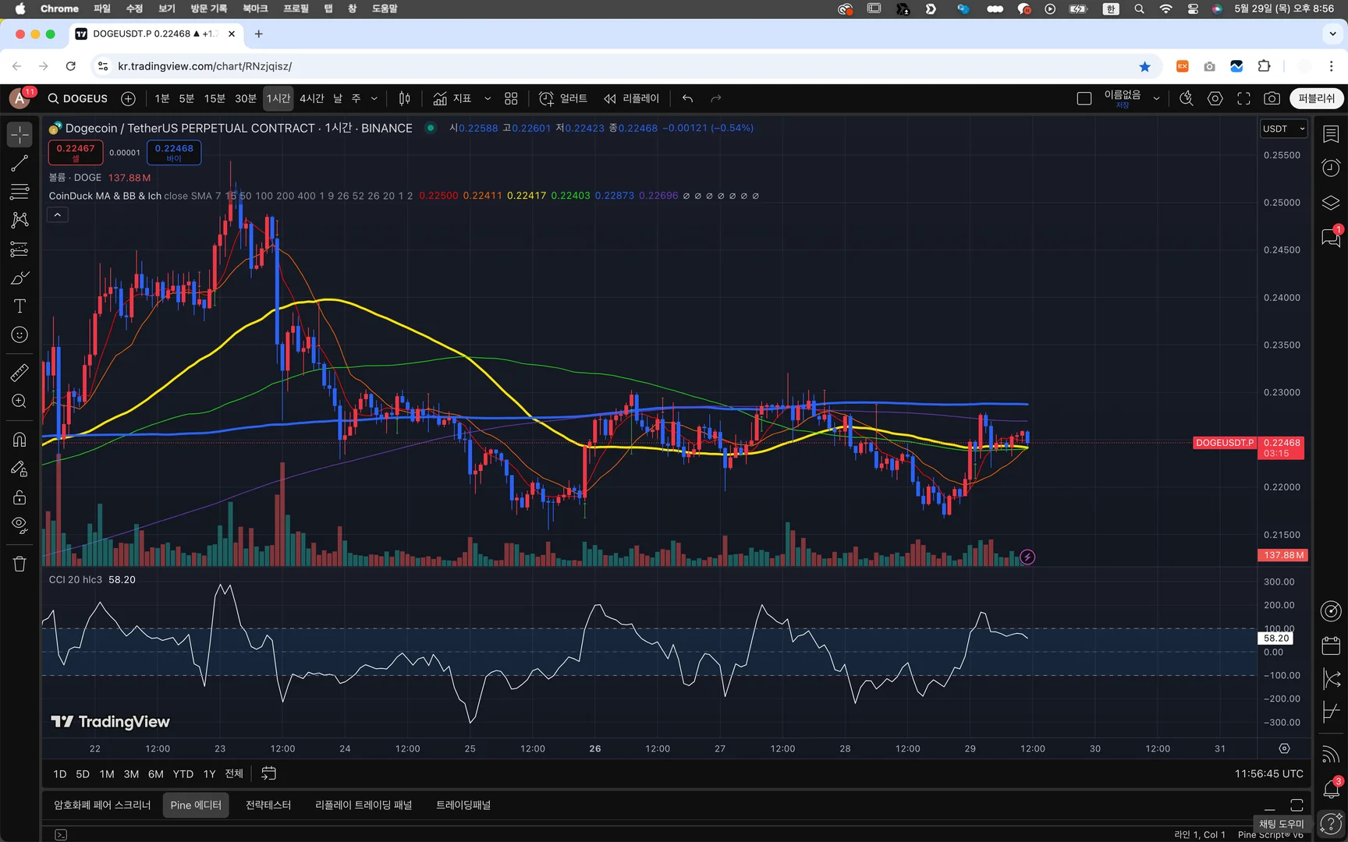Click the ruler measure tool
The width and height of the screenshot is (1348, 842).
click(20, 373)
